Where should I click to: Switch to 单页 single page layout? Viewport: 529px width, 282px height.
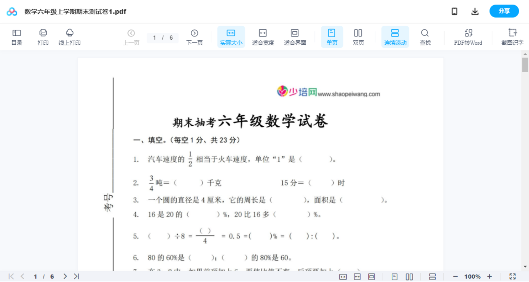coord(332,37)
